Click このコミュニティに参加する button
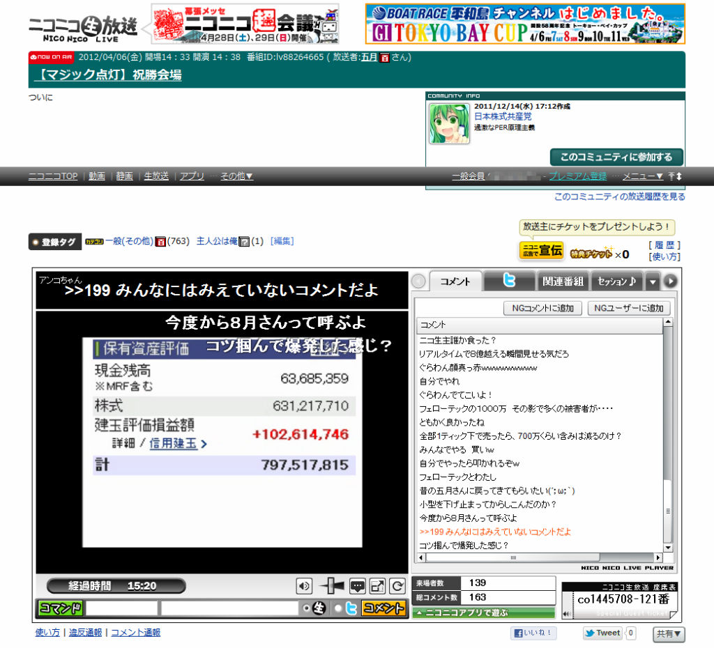The image size is (714, 648). click(616, 157)
